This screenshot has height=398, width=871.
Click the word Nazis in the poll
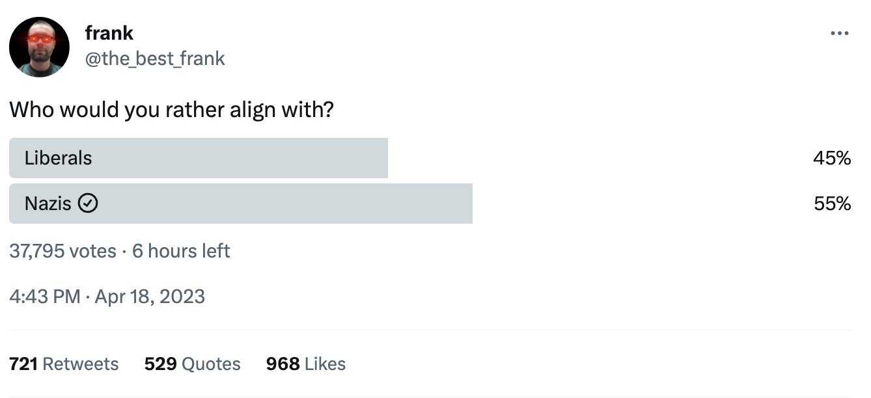tap(48, 204)
